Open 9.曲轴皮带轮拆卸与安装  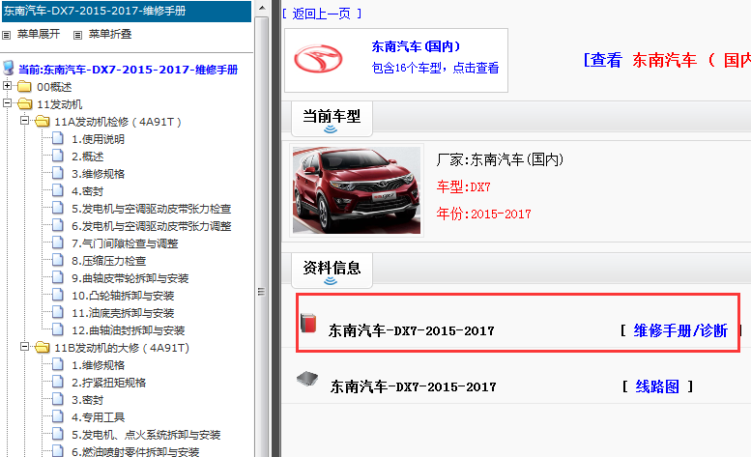130,278
